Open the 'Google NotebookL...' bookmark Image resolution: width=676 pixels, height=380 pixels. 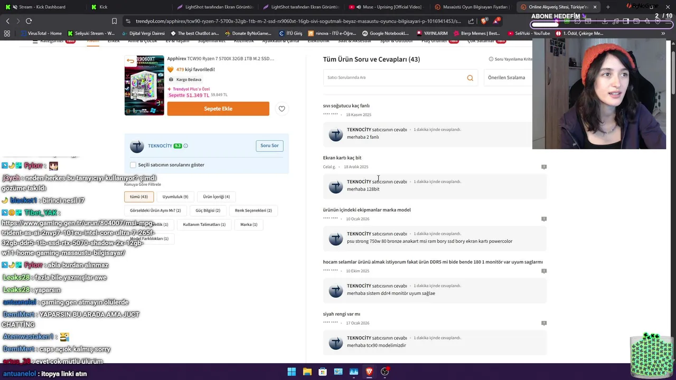coord(385,33)
